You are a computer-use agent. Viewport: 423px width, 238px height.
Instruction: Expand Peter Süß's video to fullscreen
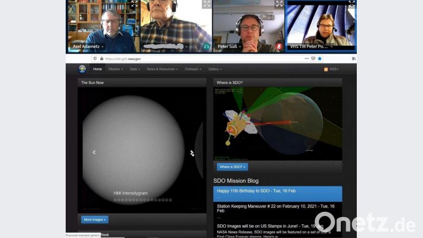[279, 4]
